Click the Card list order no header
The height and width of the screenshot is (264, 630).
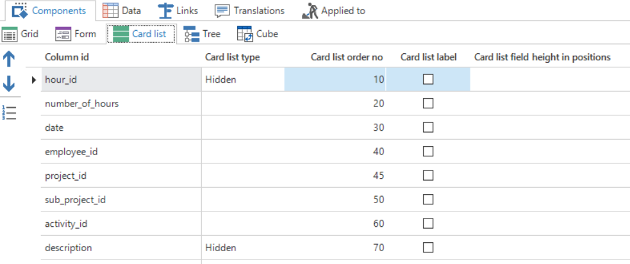click(347, 57)
